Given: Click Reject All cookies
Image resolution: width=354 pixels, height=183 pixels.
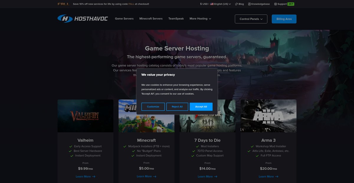Looking at the screenshot, I should click(x=177, y=107).
